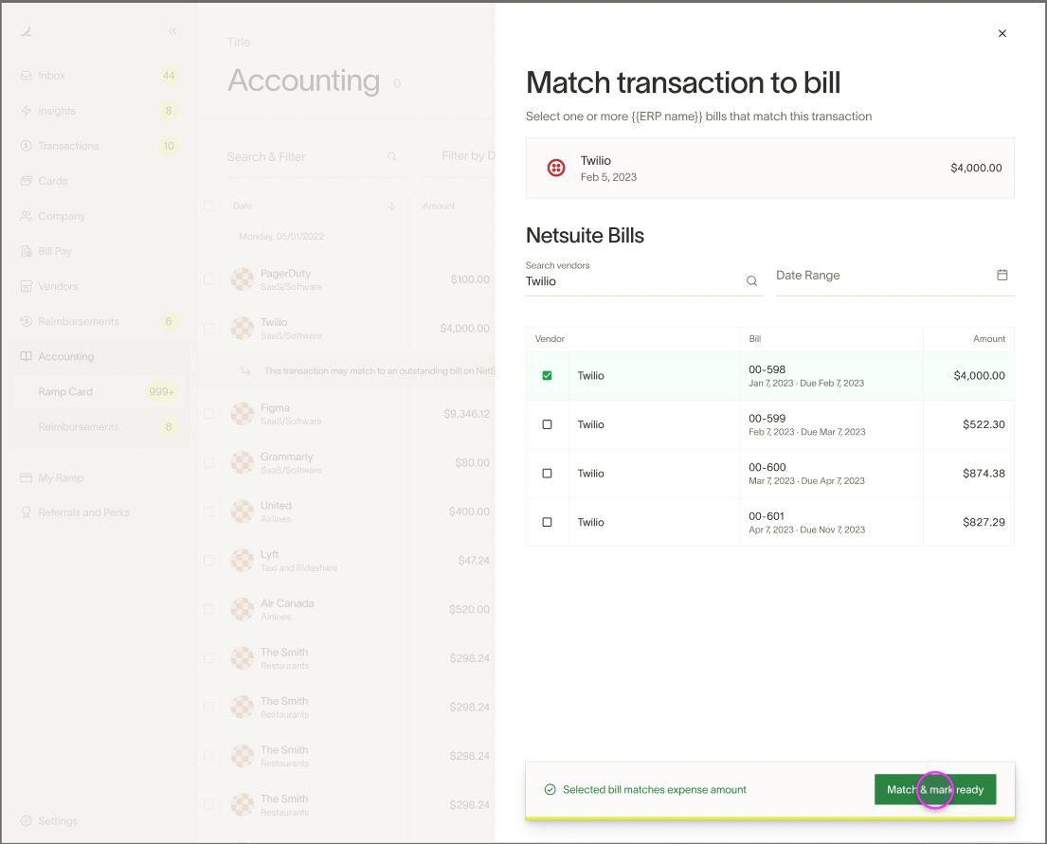Screen dimensions: 1047x844
Task: Check the PagerDuty transaction checkbox
Action: click(x=209, y=279)
